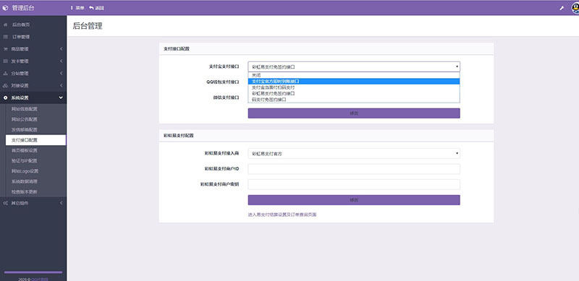Click the 返回 back arrow icon
Viewport: 579px width, 281px height.
coord(91,8)
